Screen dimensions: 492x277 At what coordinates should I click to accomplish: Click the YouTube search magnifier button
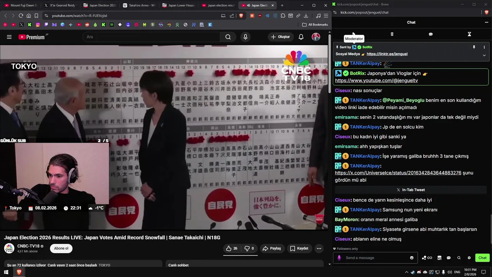click(x=228, y=37)
